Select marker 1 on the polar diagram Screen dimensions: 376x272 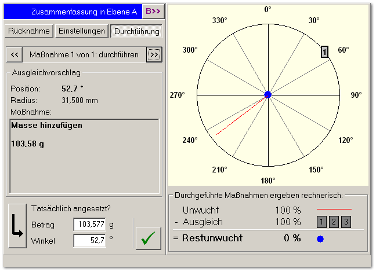point(325,52)
